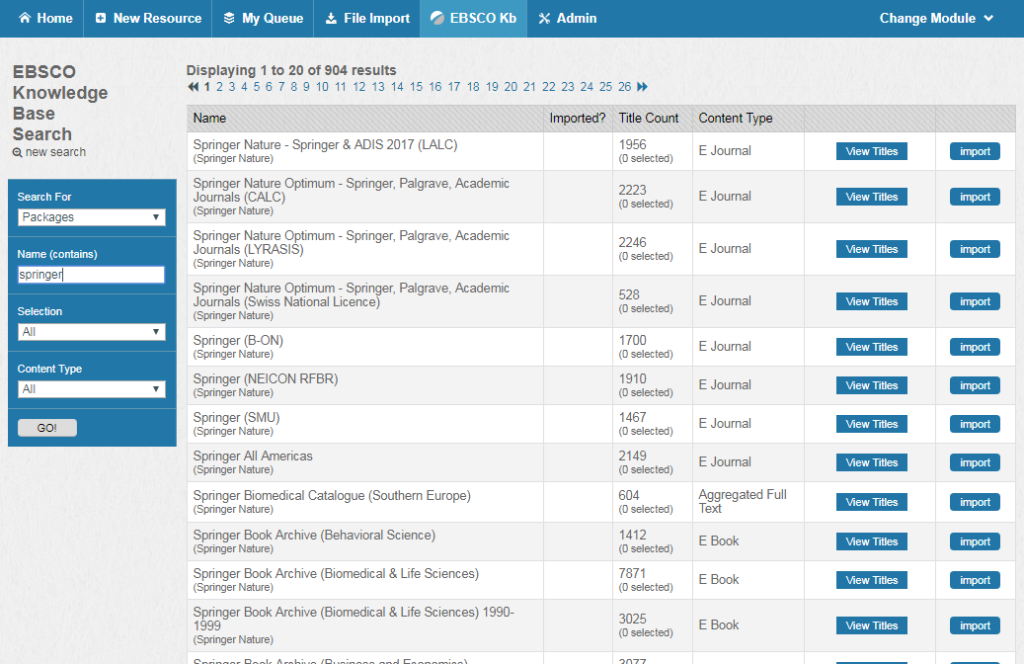Select the EBSCO Kb tab label
The image size is (1024, 664).
(x=483, y=19)
